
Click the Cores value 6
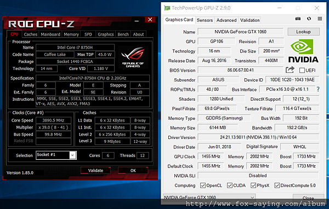(108, 155)
